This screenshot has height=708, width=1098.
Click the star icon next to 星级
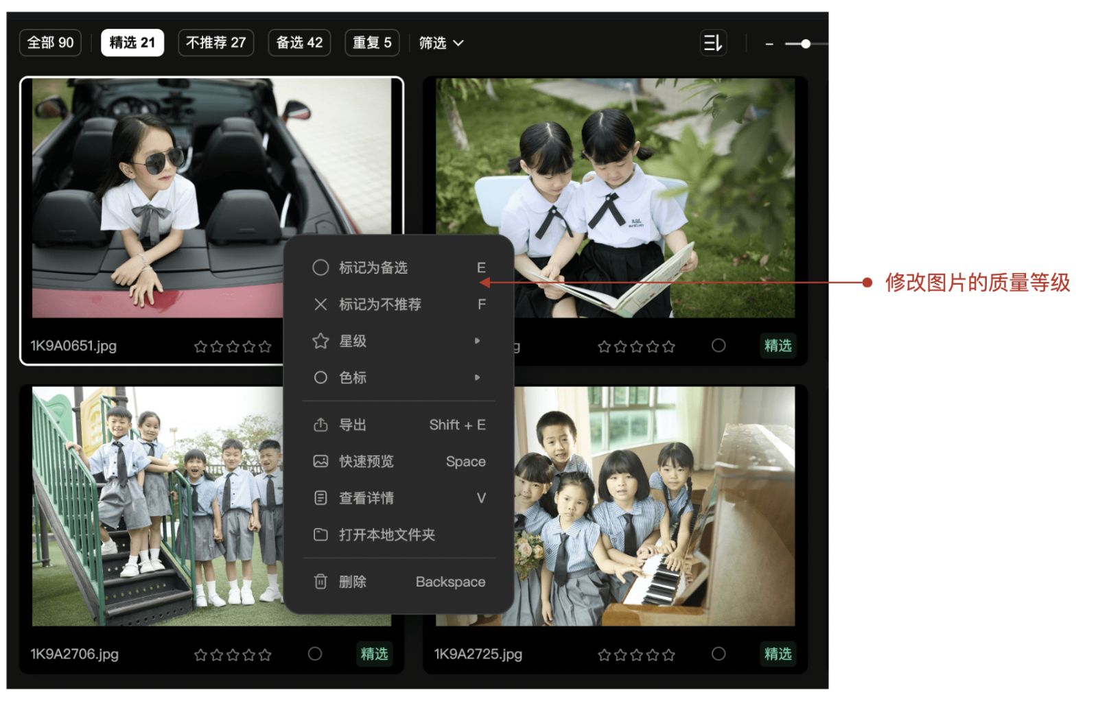tap(320, 341)
